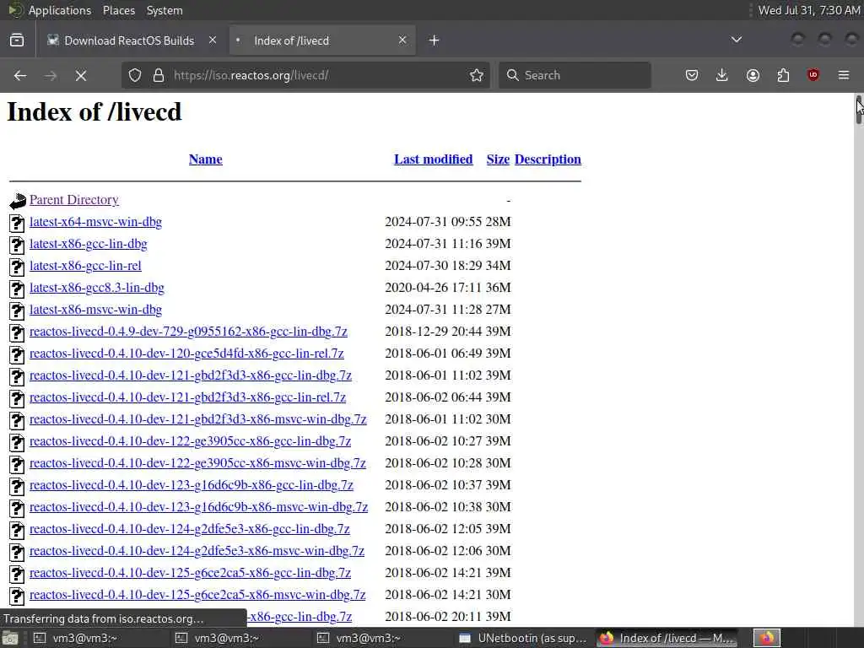864x648 pixels.
Task: Sort listing by Description
Action: pyautogui.click(x=548, y=159)
